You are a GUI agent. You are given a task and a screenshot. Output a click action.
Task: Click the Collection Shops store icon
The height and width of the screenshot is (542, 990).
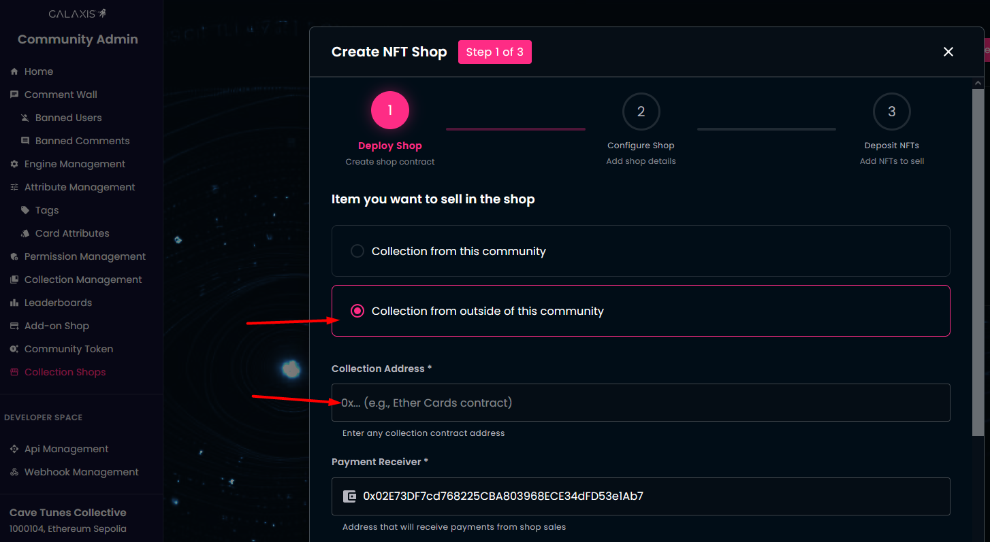pyautogui.click(x=14, y=372)
